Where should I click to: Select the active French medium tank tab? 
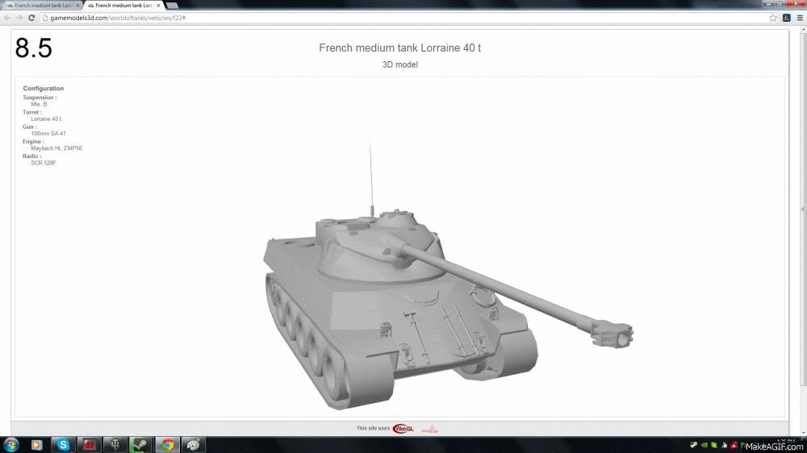[122, 5]
